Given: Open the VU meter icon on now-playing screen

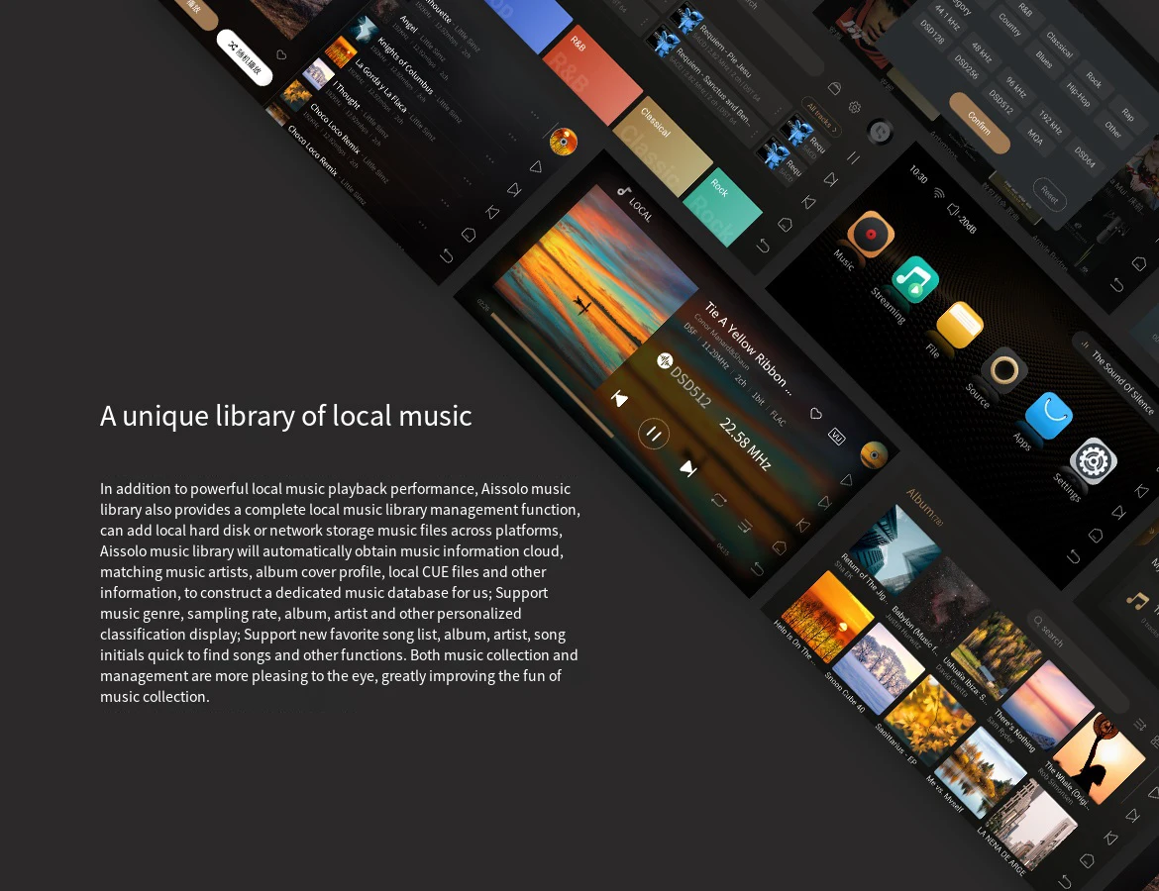Looking at the screenshot, I should tap(837, 436).
